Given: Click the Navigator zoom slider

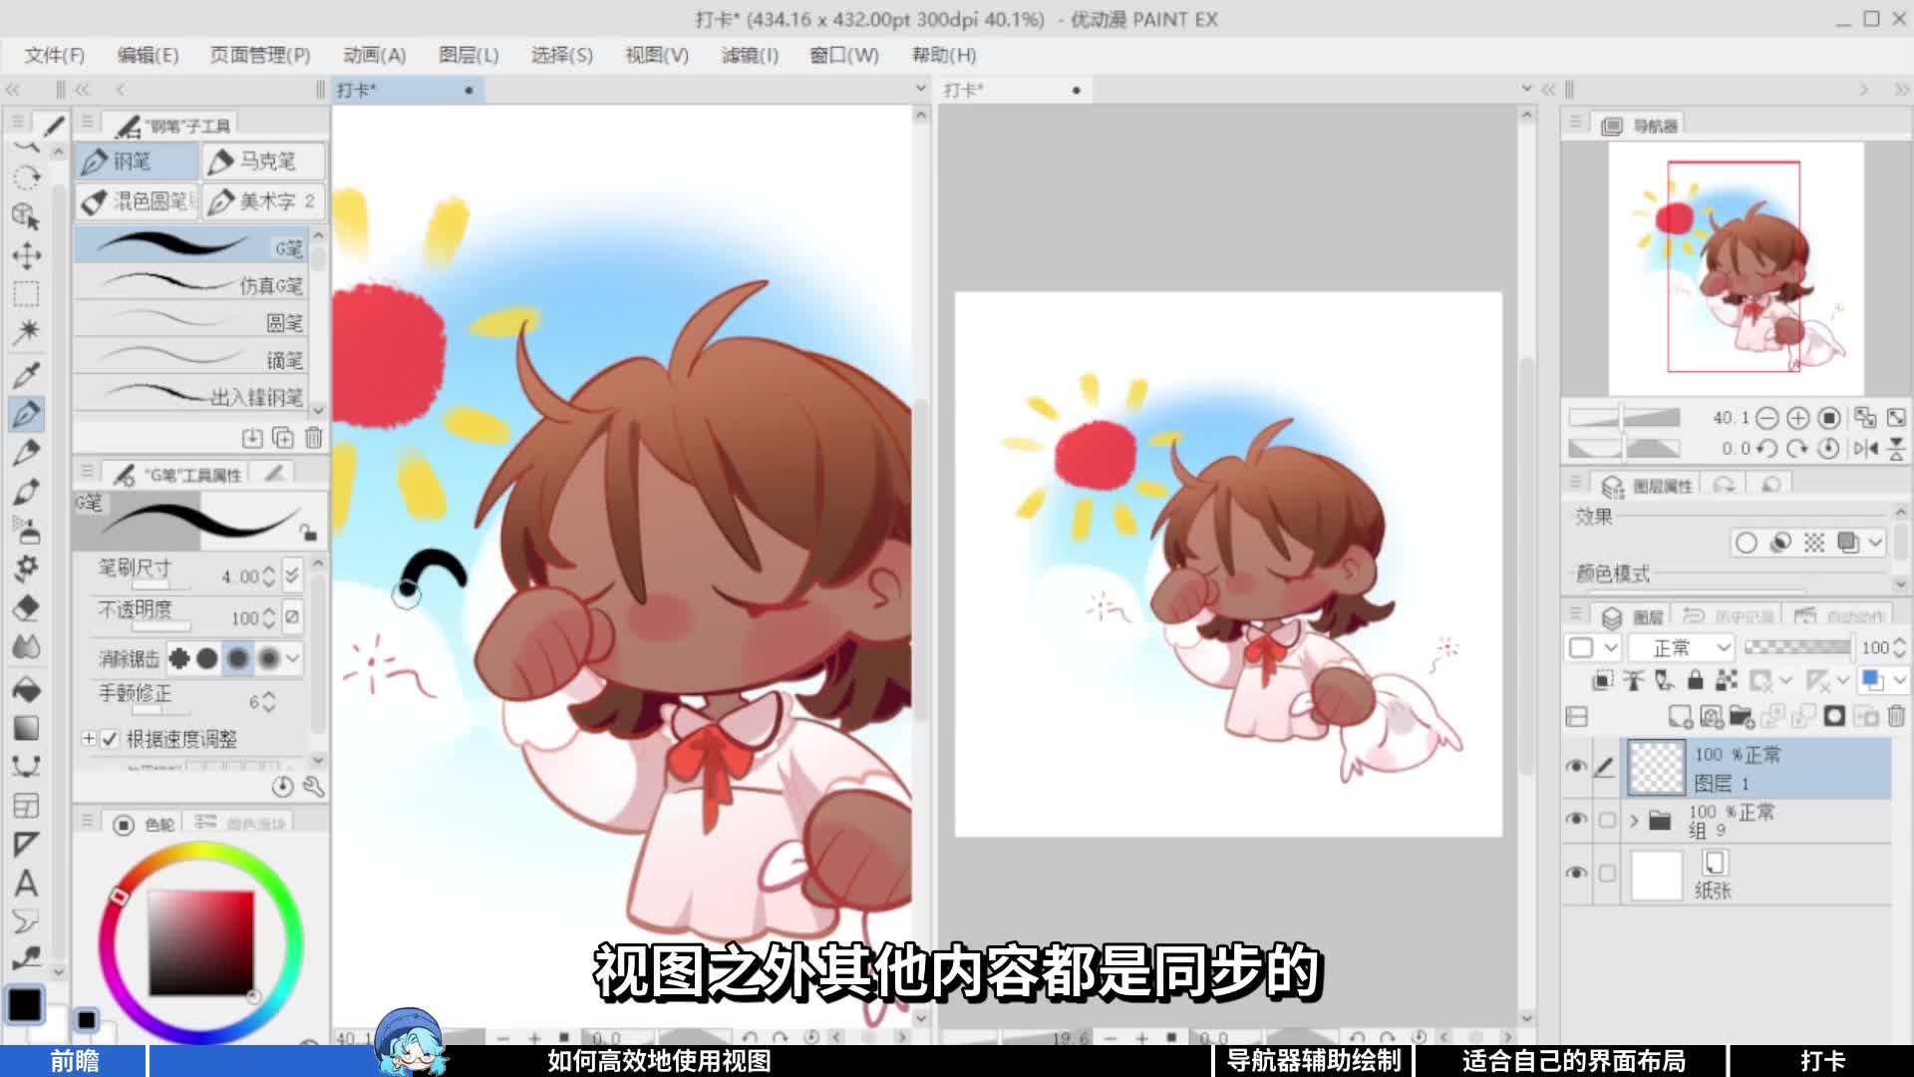Looking at the screenshot, I should (x=1624, y=418).
